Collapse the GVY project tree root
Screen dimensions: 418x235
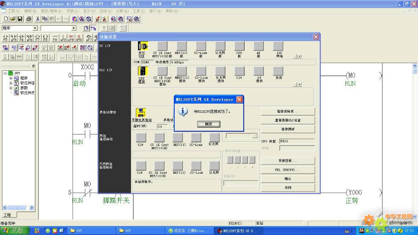click(5, 73)
